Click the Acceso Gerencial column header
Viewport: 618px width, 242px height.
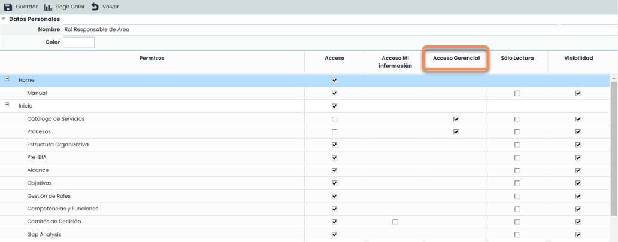pos(456,58)
